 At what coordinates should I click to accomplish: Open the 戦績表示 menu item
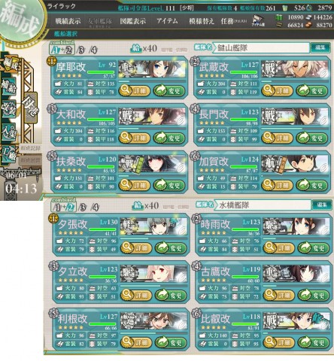pyautogui.click(x=68, y=21)
